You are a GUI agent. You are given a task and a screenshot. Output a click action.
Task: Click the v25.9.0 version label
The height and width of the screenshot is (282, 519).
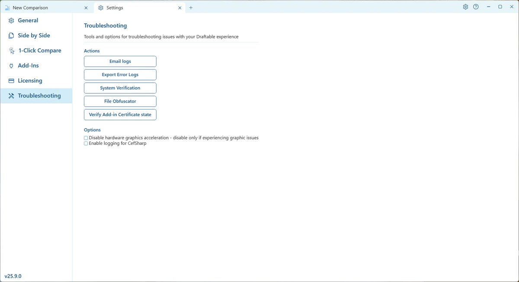click(x=13, y=276)
